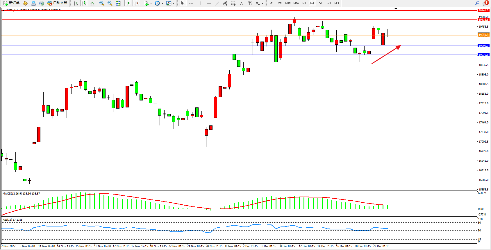Screen dimensions: 491x250
Task: Enable the chart auto scroll option
Action: point(128,3)
